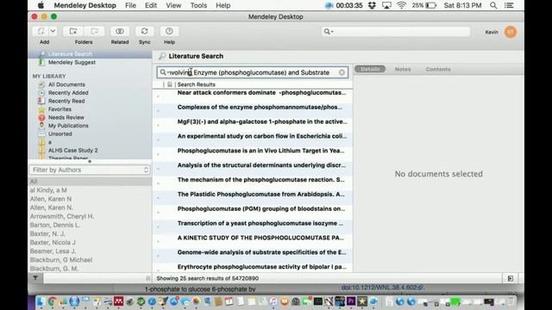Filter by author Beamer, Lesa J.
552x310 pixels.
click(53, 251)
